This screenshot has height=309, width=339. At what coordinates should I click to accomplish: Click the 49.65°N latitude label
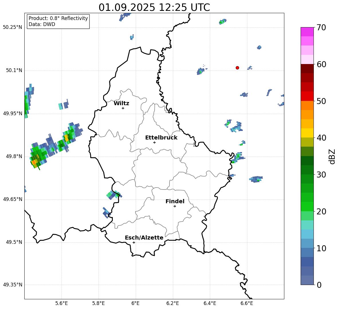click(12, 199)
